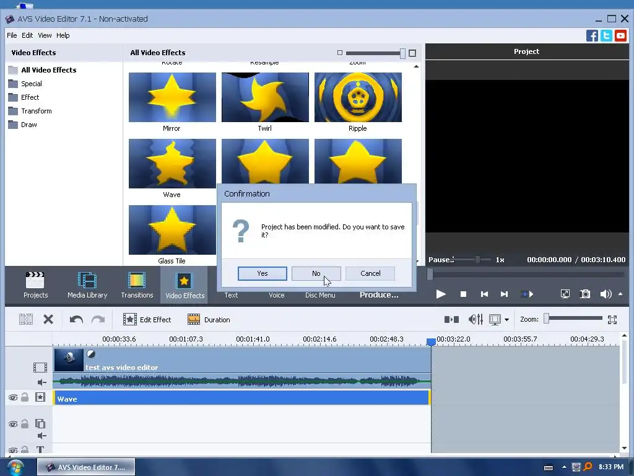
Task: Click the Duration button
Action: [209, 320]
